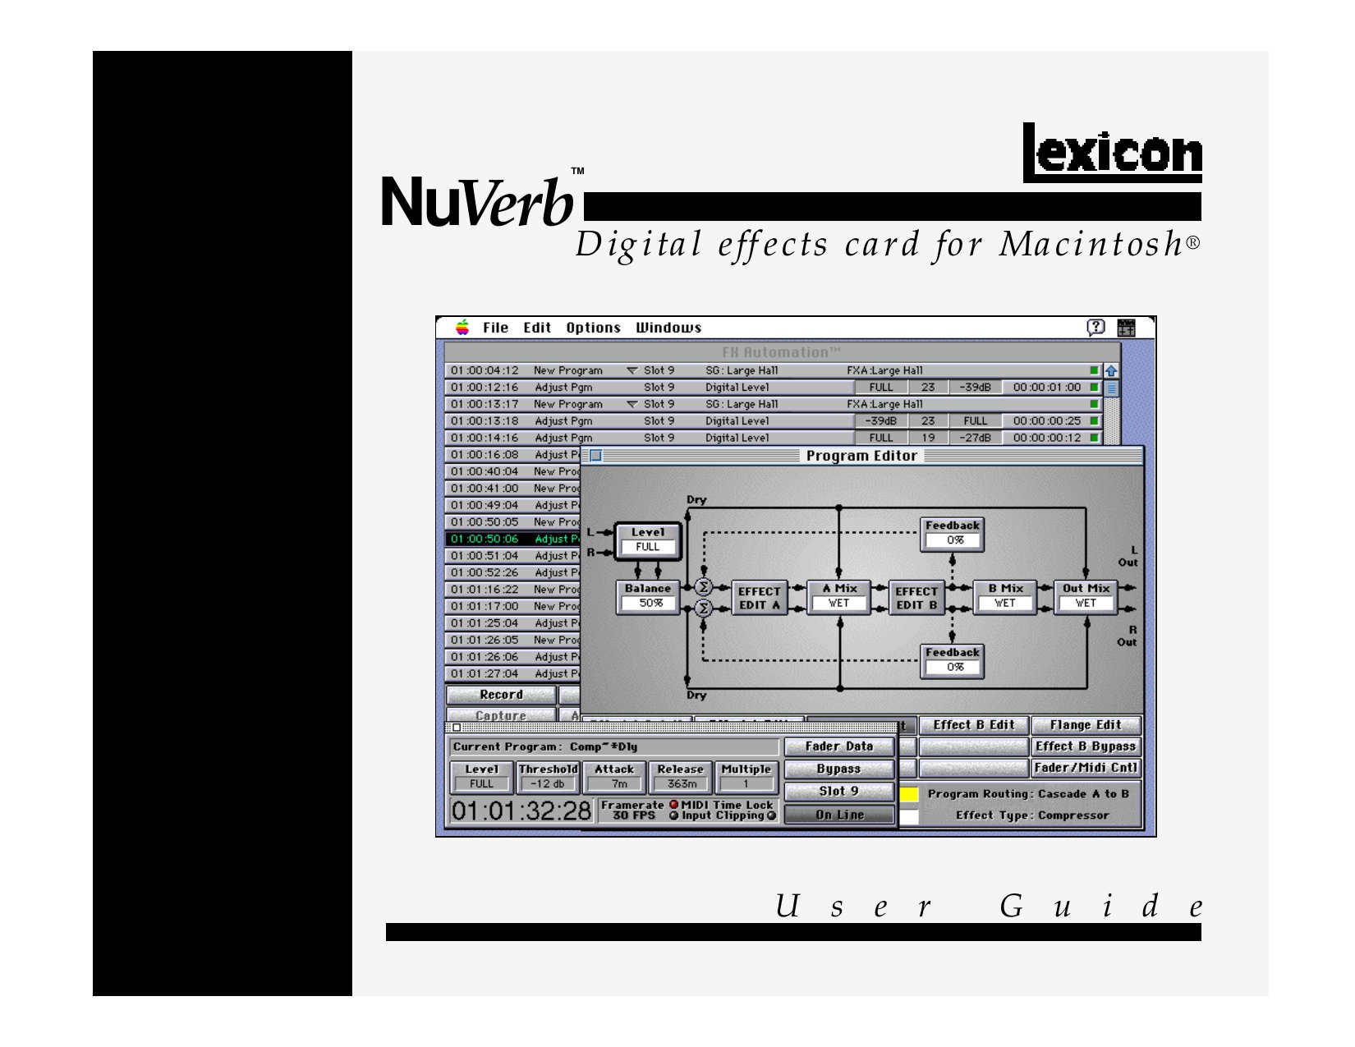Click the Flange Edit button
Viewport: 1355px width, 1047px height.
(1086, 725)
